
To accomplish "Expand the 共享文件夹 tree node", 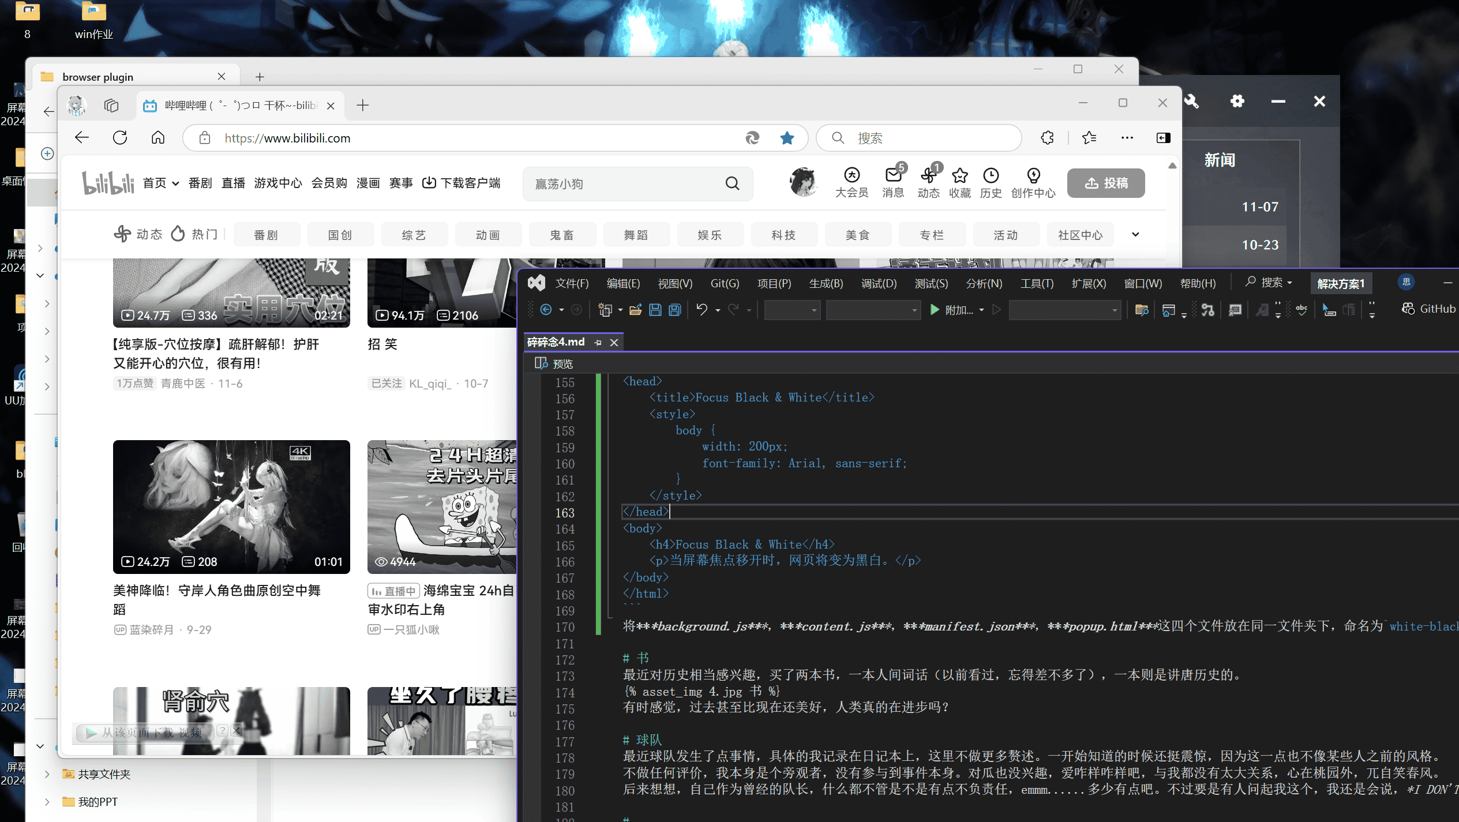I will pyautogui.click(x=47, y=774).
